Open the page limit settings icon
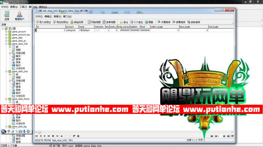Image resolution: width=263 pixels, height=147 pixels. point(232,136)
